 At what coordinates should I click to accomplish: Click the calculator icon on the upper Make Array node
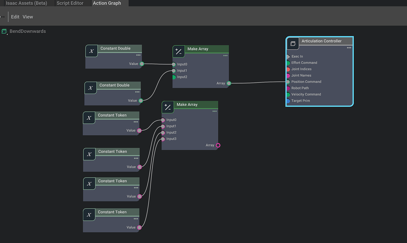pos(178,51)
